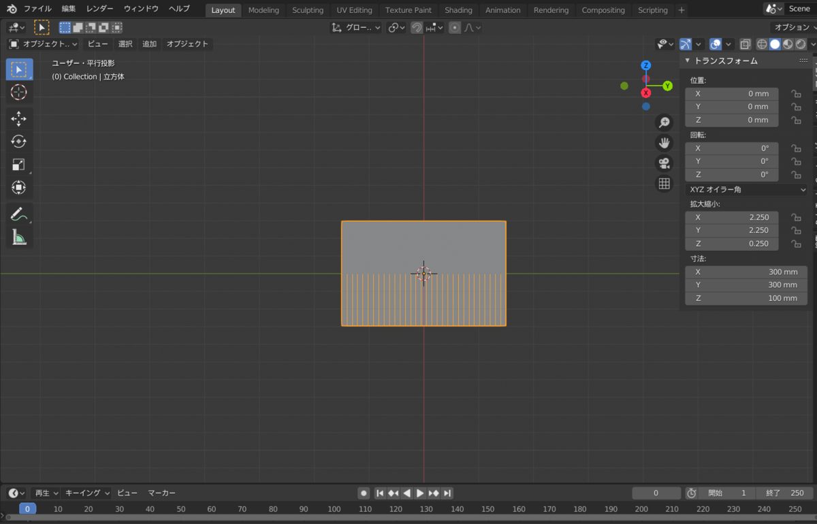
Task: Click the pan view hand gizmo
Action: click(x=664, y=143)
